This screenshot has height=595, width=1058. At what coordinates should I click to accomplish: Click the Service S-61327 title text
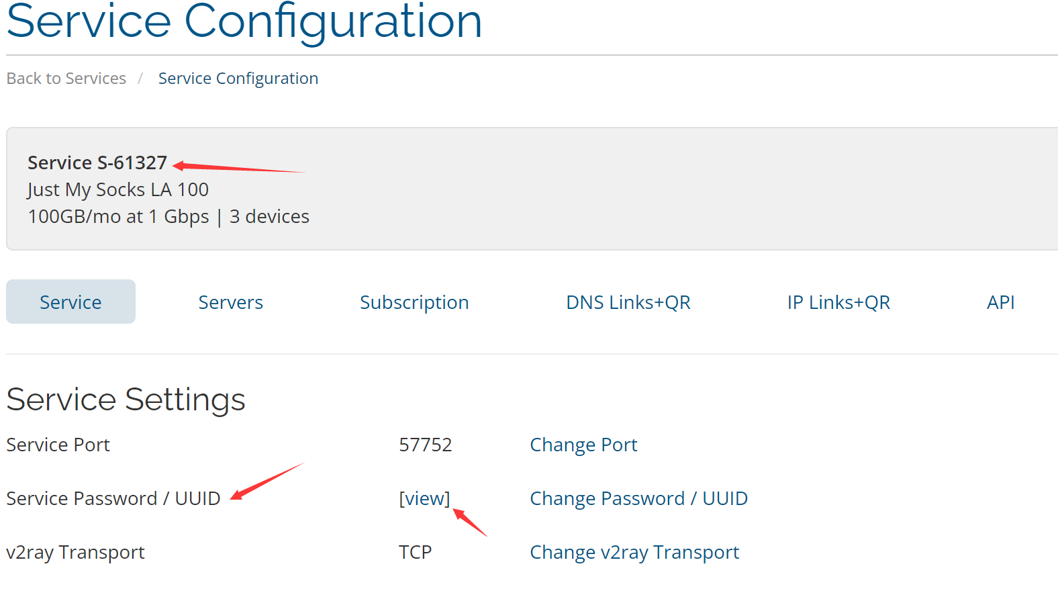(x=97, y=163)
